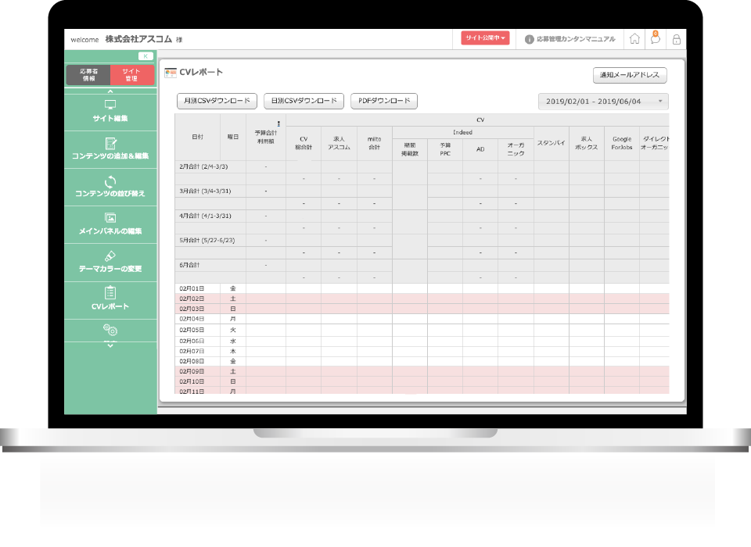
Task: Open the settings gears icon in sidebar
Action: coord(110,331)
